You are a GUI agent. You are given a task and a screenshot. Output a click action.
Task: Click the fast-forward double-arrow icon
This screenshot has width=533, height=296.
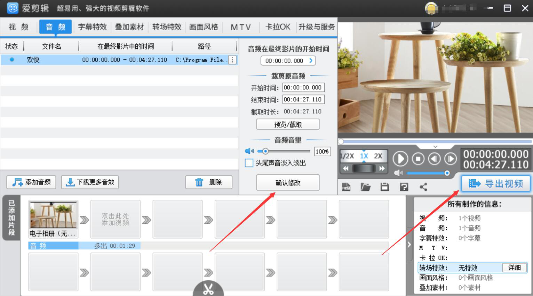tap(382, 168)
